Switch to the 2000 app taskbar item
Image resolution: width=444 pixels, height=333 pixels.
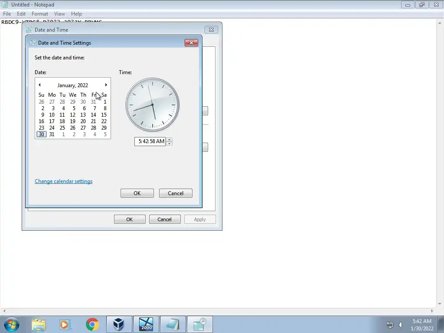click(146, 324)
